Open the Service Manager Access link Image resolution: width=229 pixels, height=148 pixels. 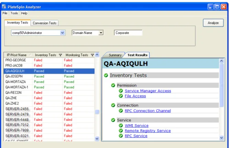coord(148,91)
